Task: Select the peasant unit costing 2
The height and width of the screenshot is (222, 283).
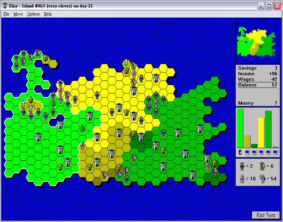Action: (242, 166)
